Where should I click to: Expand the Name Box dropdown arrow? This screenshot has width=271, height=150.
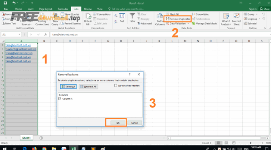tap(19, 34)
